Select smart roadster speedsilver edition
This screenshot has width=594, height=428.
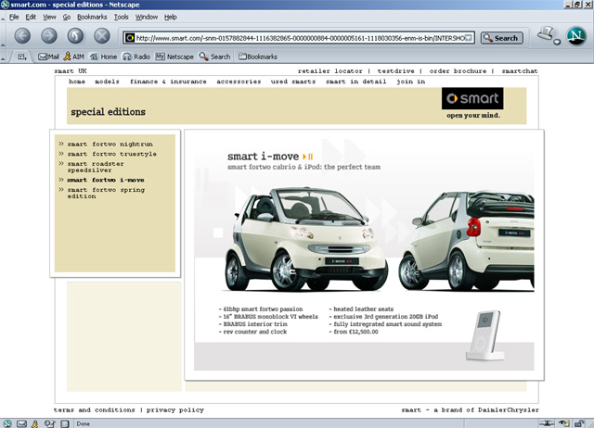click(96, 167)
